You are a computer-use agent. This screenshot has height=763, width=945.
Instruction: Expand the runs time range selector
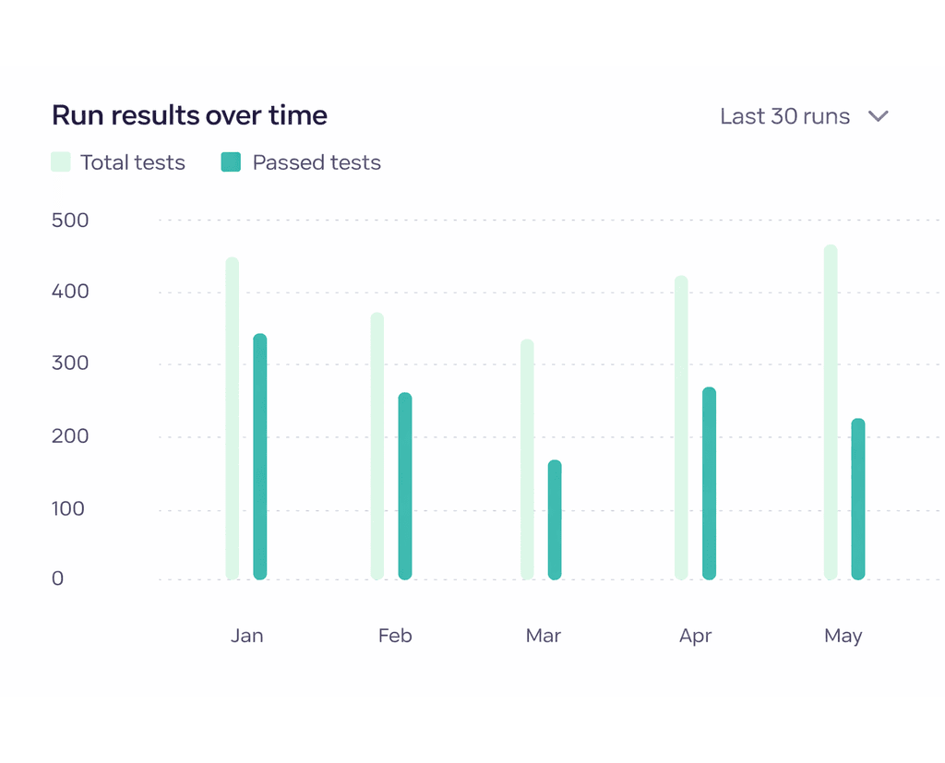click(x=803, y=116)
